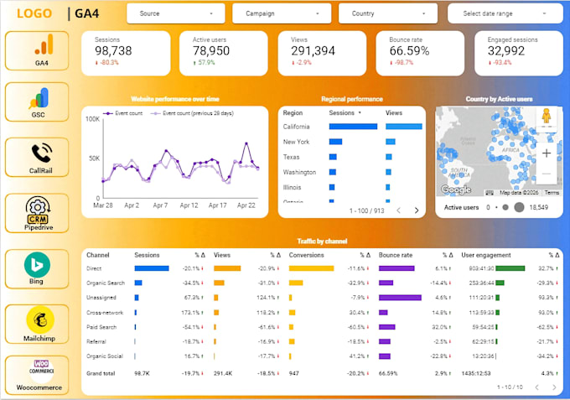
Task: Select the Unassigned channel row
Action: tap(323, 298)
